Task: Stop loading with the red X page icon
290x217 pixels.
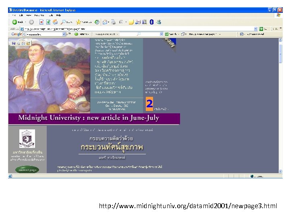Action: point(41,22)
